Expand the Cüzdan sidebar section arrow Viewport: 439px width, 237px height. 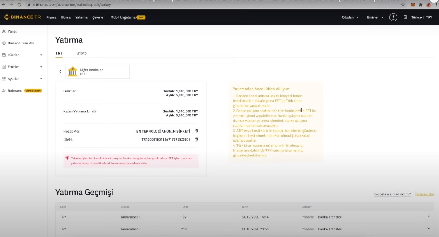click(41, 55)
